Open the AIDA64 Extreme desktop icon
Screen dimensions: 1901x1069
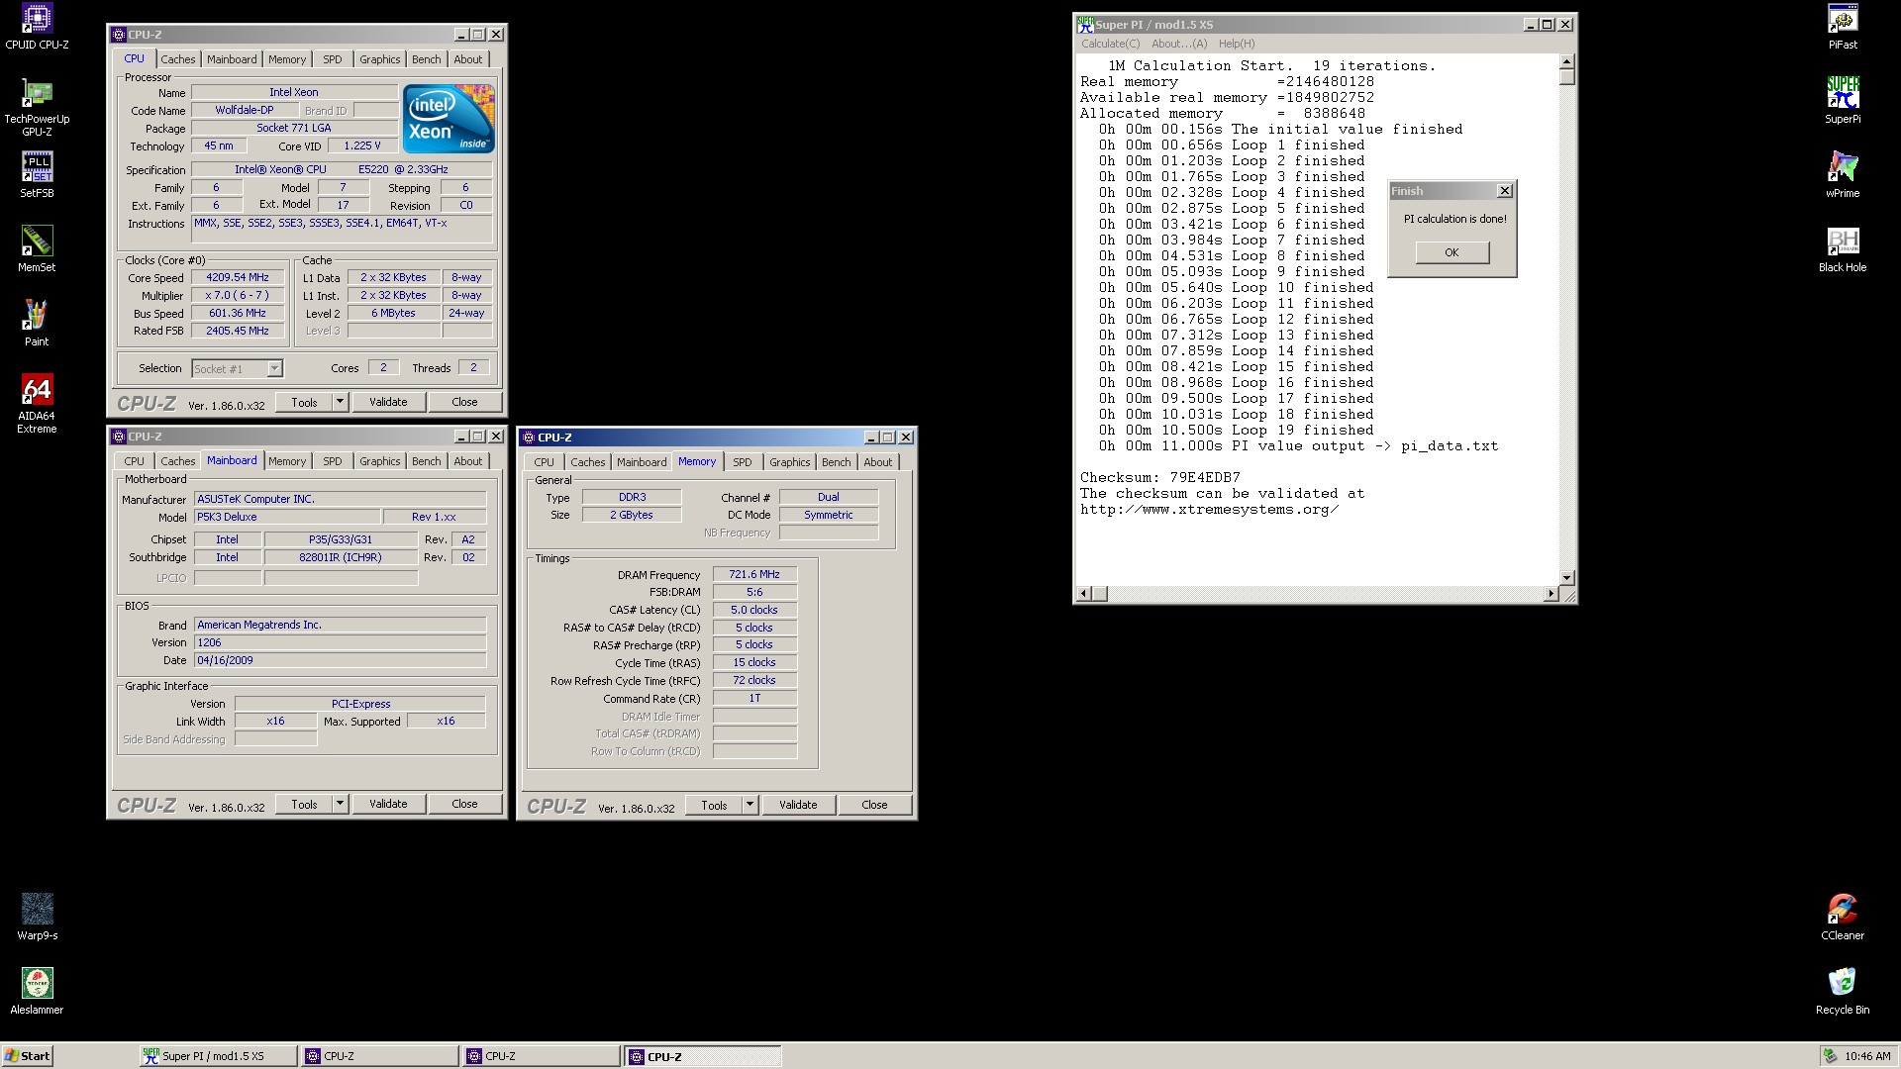[37, 405]
